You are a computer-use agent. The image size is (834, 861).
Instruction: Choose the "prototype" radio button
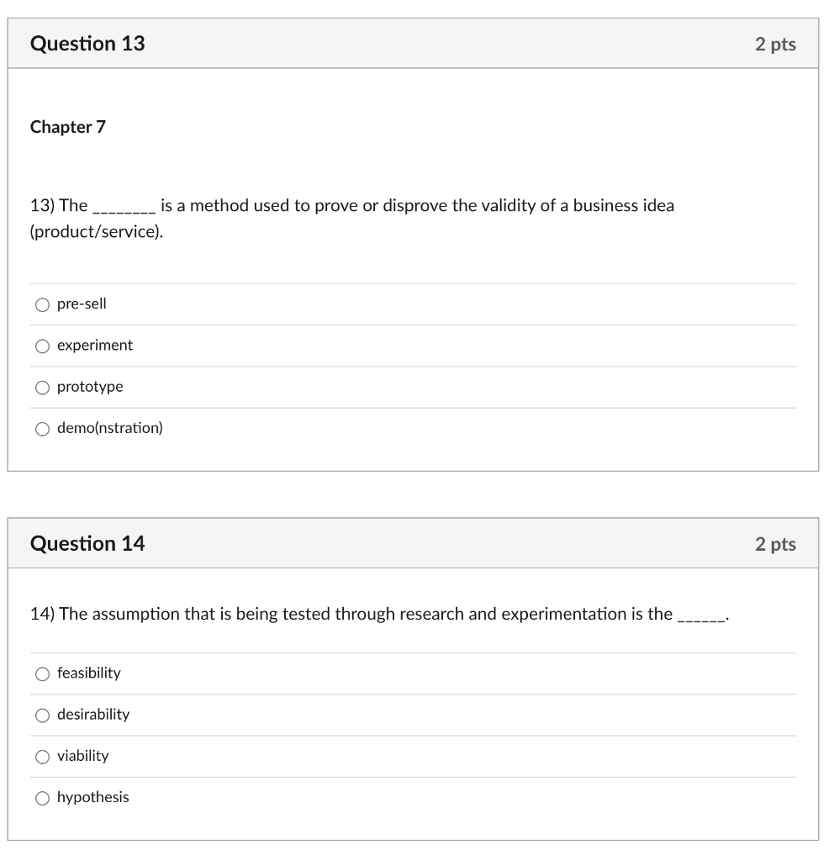[x=42, y=387]
